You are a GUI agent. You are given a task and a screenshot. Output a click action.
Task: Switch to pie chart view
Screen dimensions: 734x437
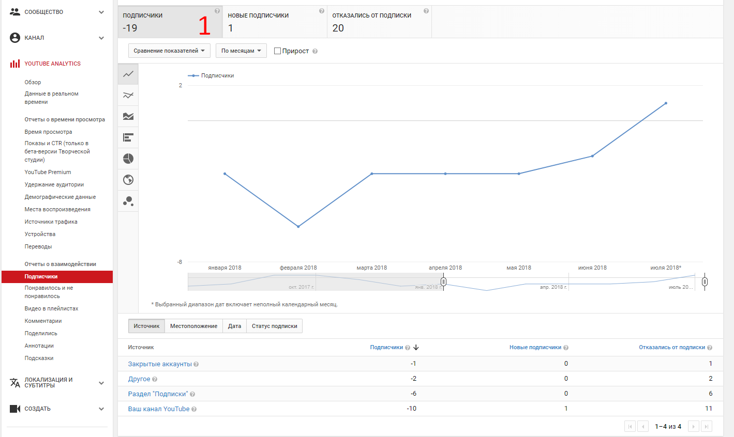[x=128, y=159]
